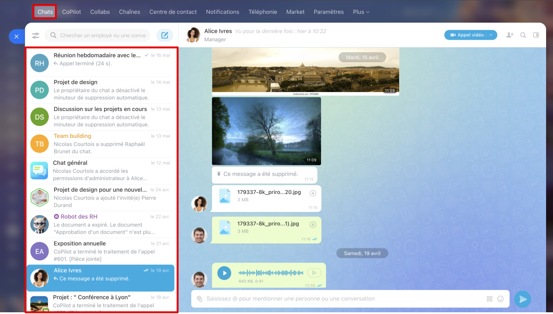Click Alice Ivres header avatar
553x314 pixels.
click(x=193, y=35)
